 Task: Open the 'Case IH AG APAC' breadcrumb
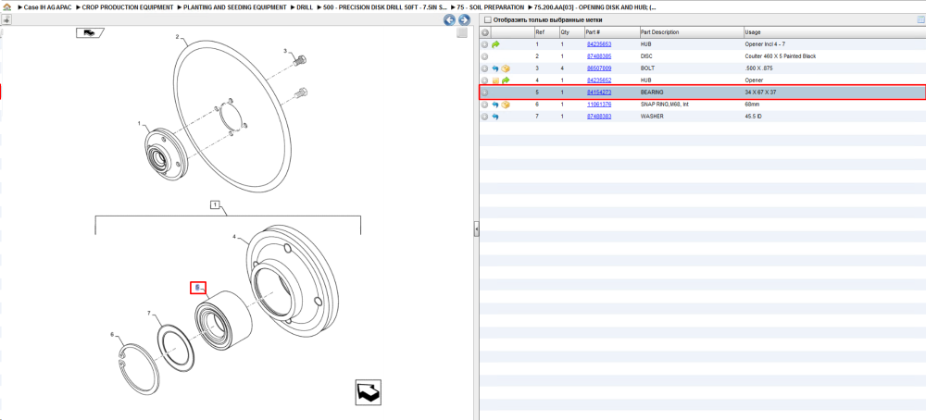point(47,7)
